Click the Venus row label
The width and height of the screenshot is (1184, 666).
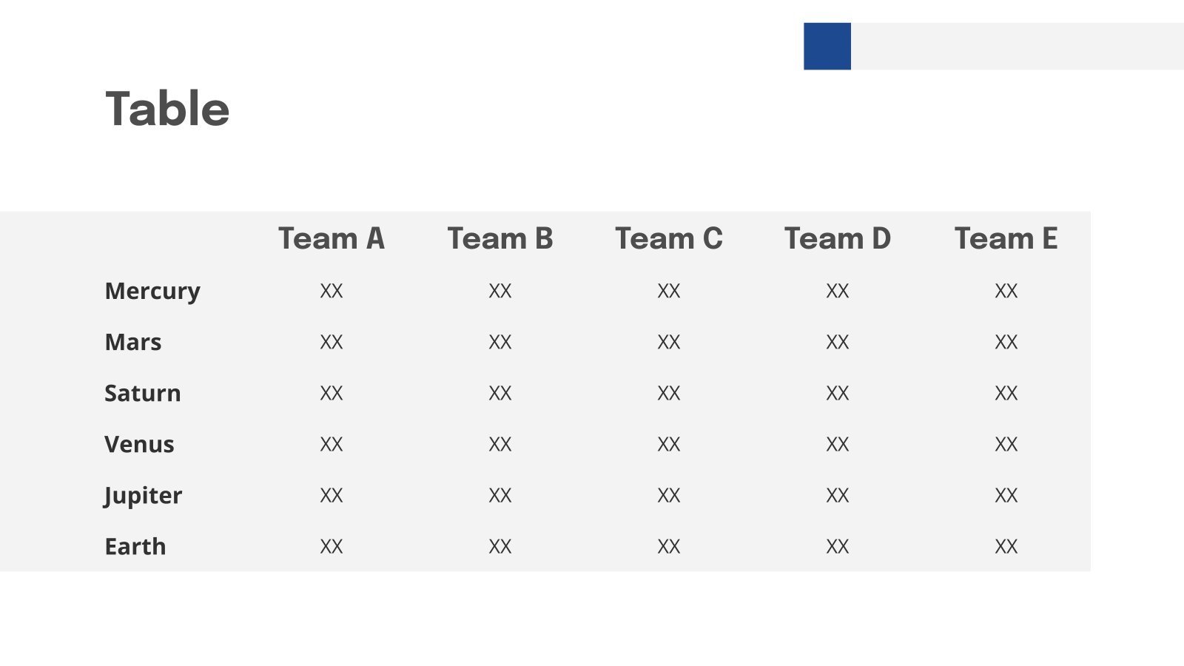coord(139,444)
